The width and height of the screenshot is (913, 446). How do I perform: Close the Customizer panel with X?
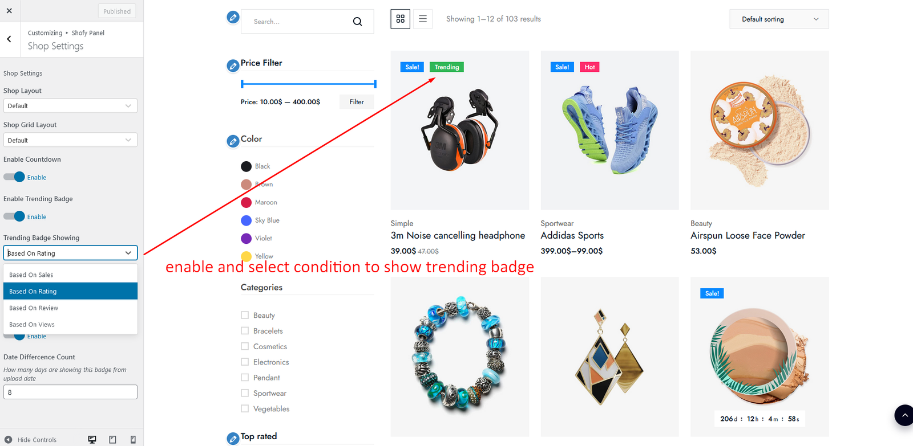9,11
